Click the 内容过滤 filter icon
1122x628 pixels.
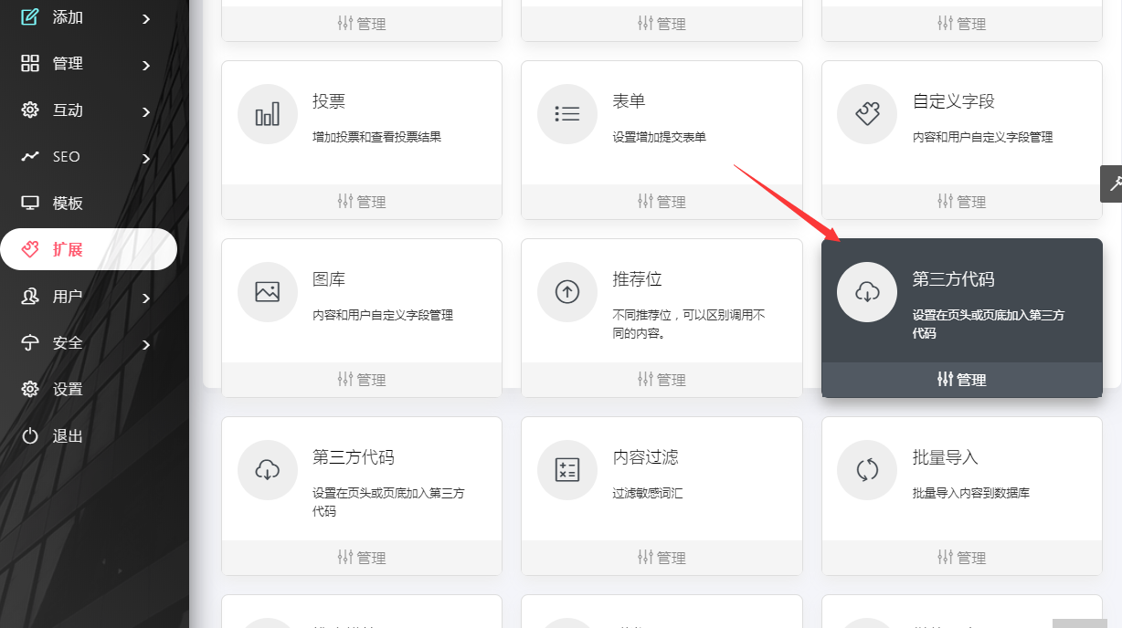pos(566,469)
